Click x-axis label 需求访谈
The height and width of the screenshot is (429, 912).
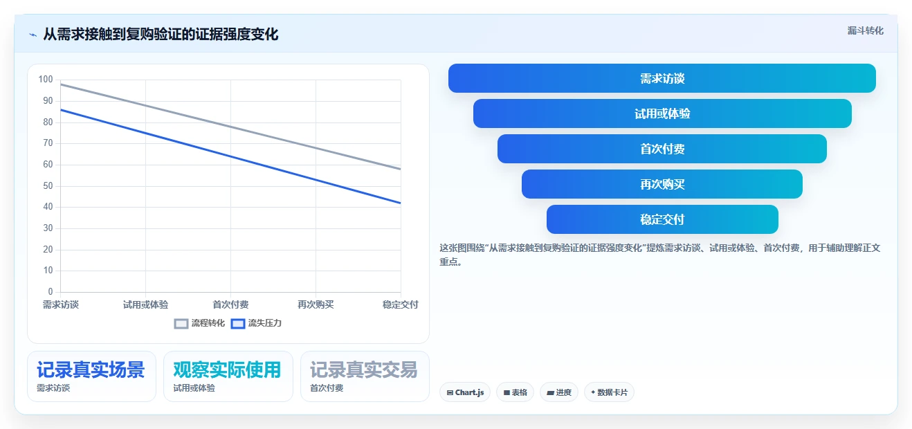[61, 304]
